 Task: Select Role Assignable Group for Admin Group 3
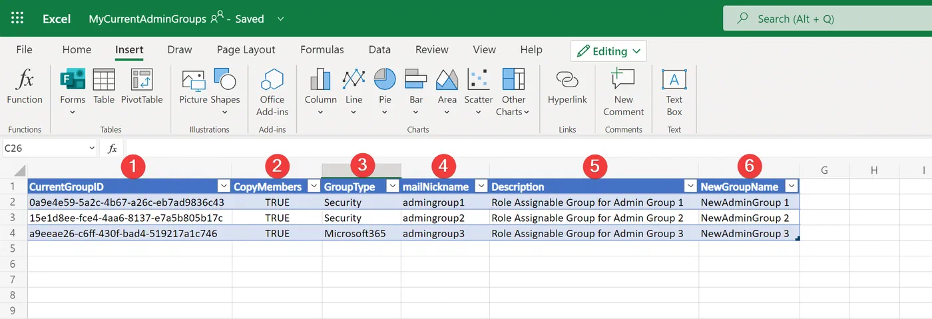(x=594, y=234)
